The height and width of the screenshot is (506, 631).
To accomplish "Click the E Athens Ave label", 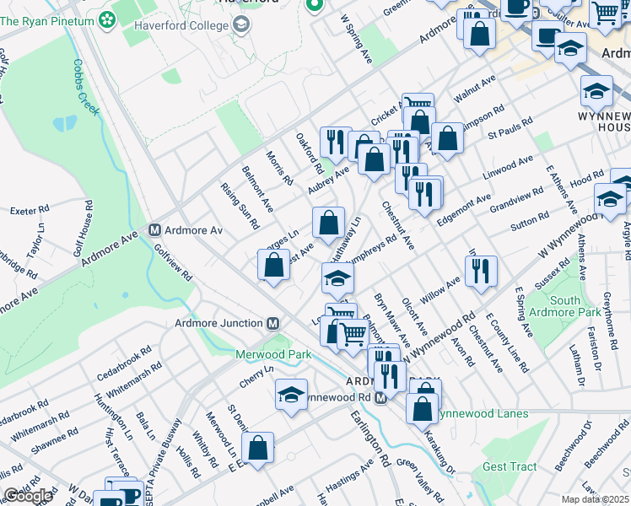I will pos(562,190).
